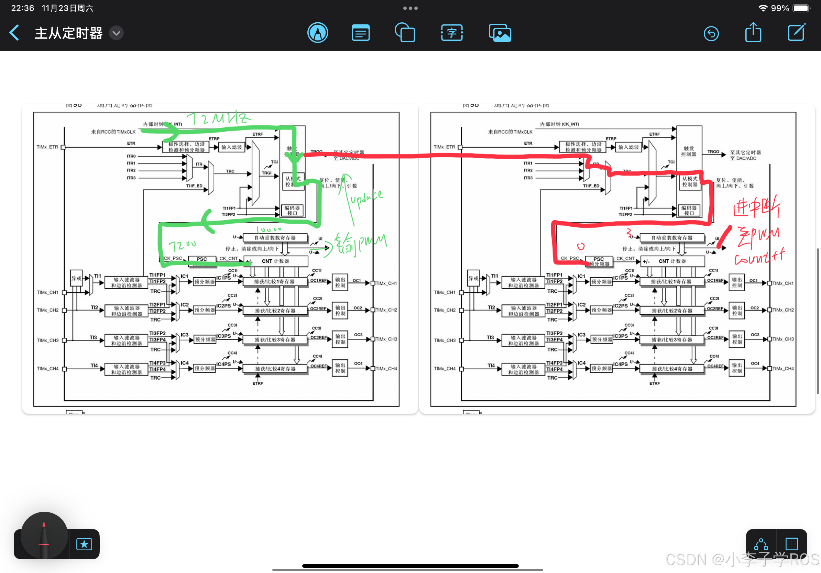Toggle the connector lines button

(x=761, y=544)
